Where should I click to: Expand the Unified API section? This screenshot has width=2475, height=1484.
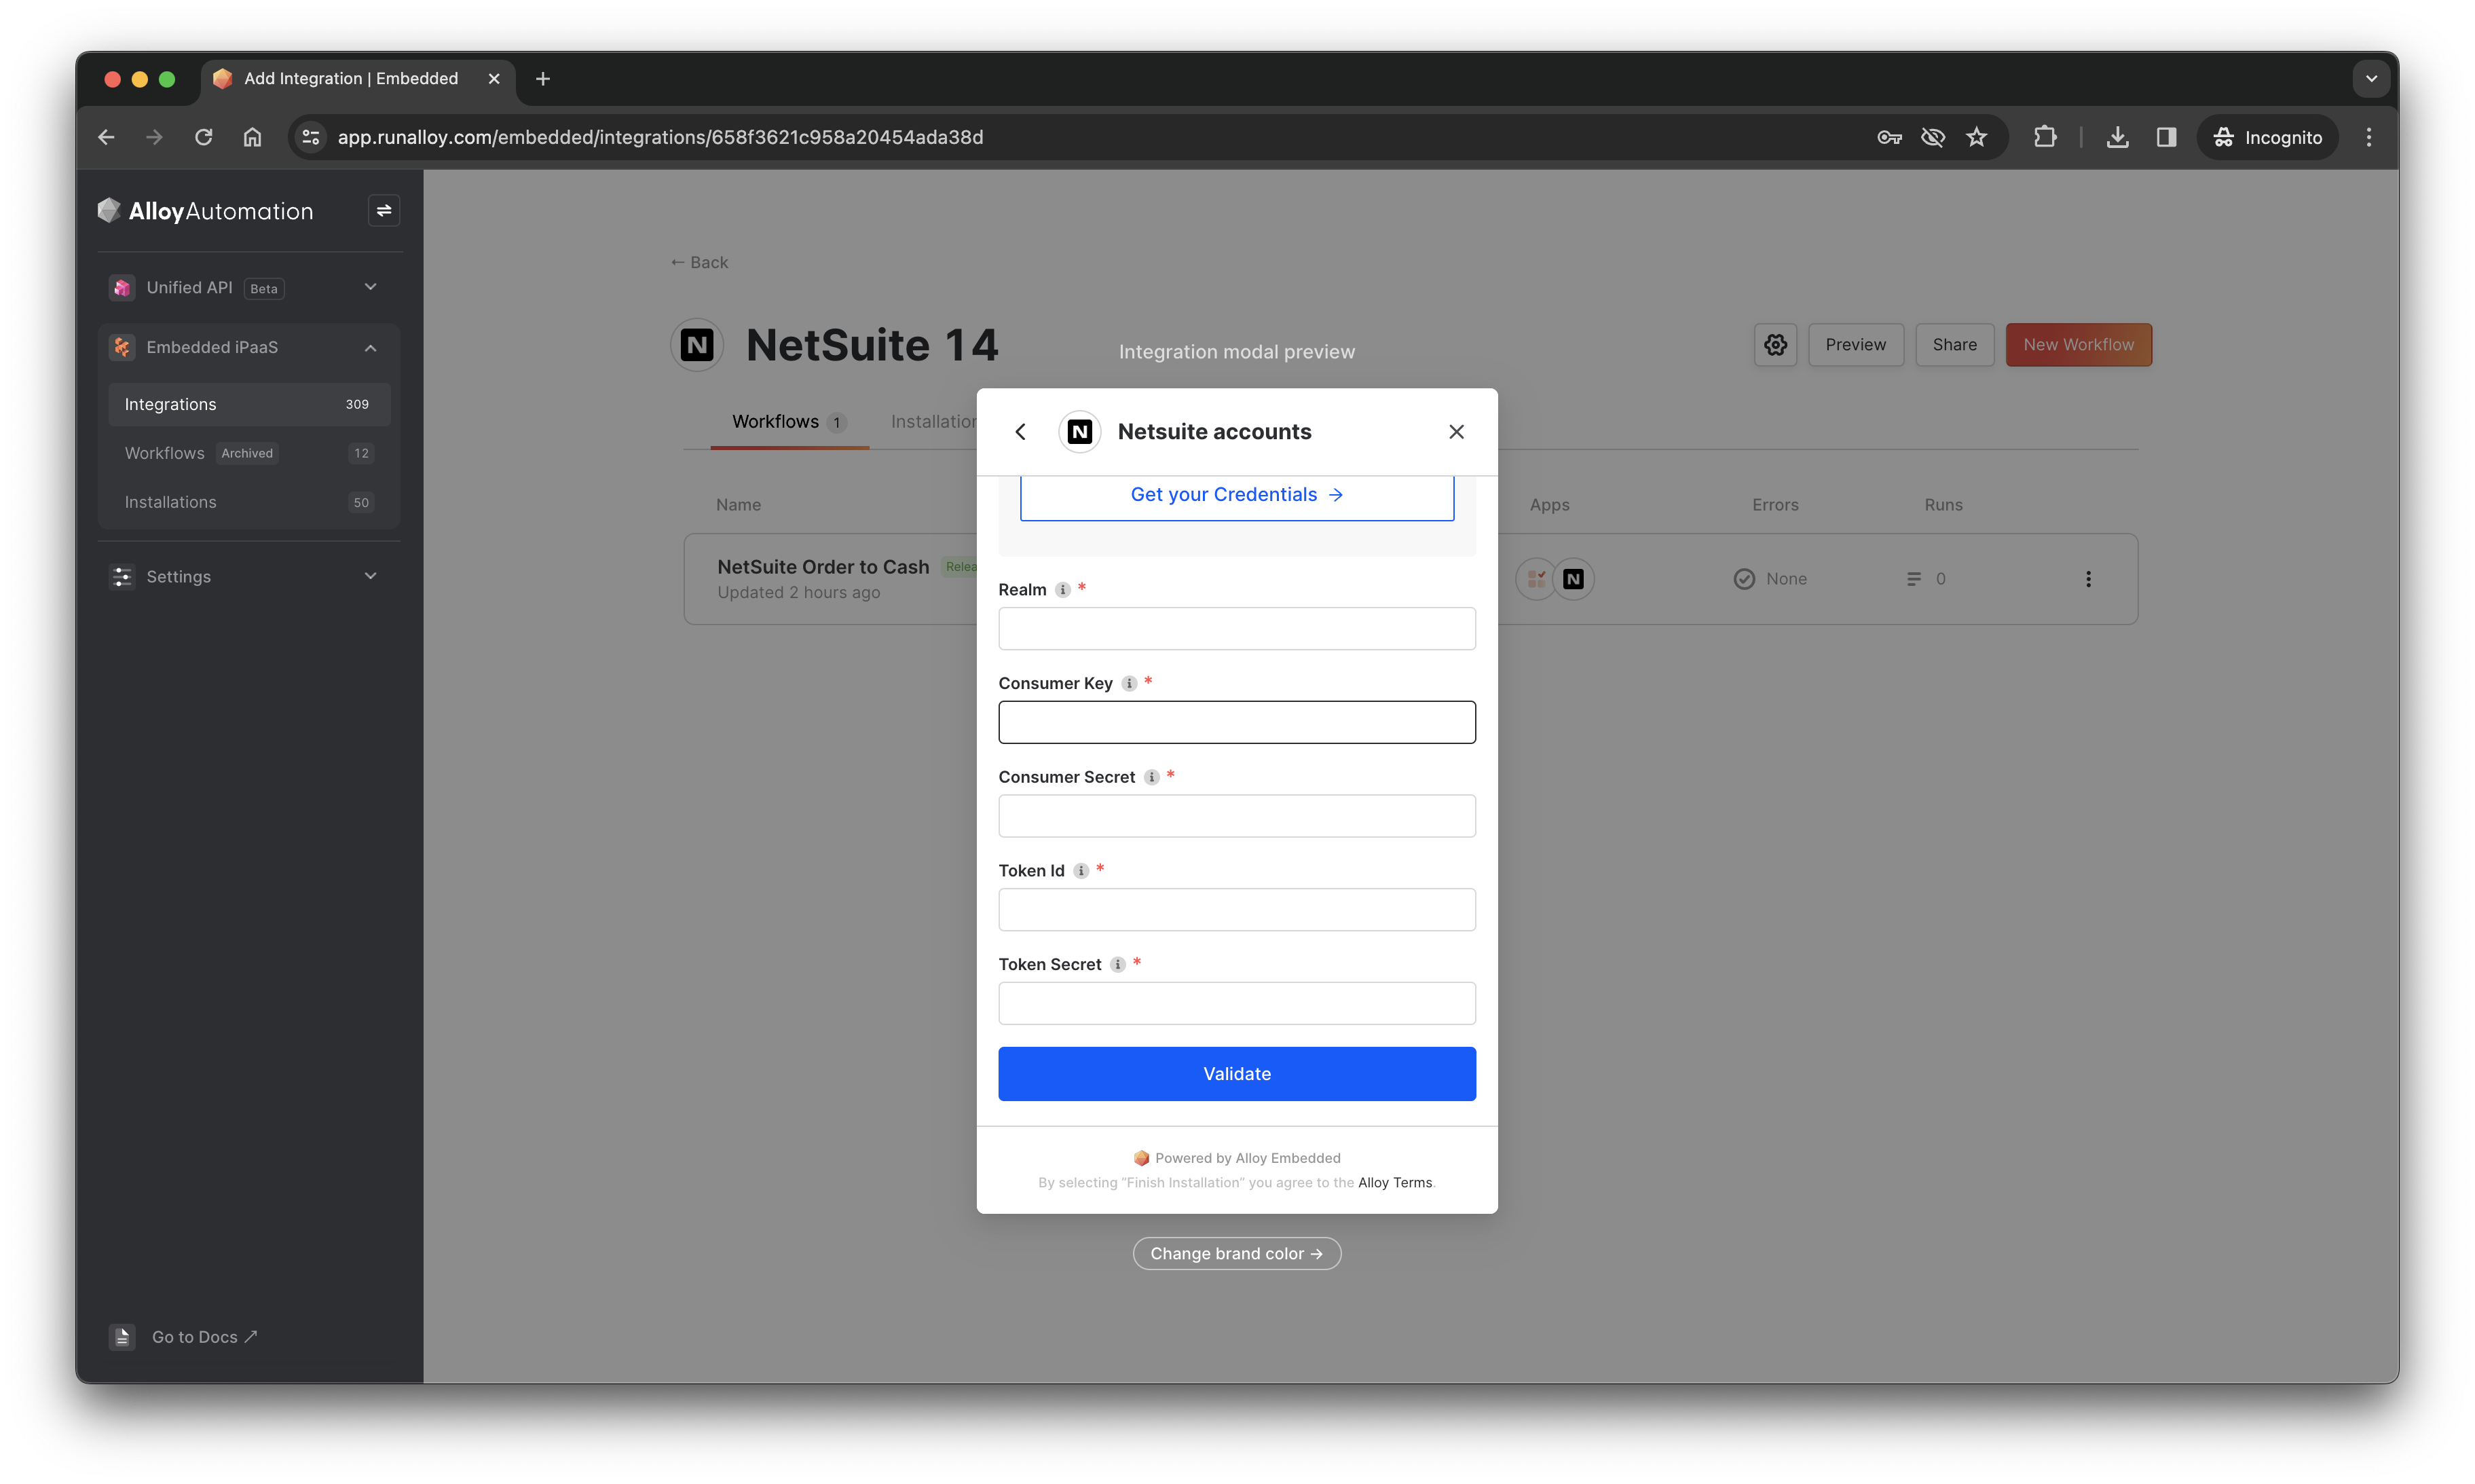point(370,287)
